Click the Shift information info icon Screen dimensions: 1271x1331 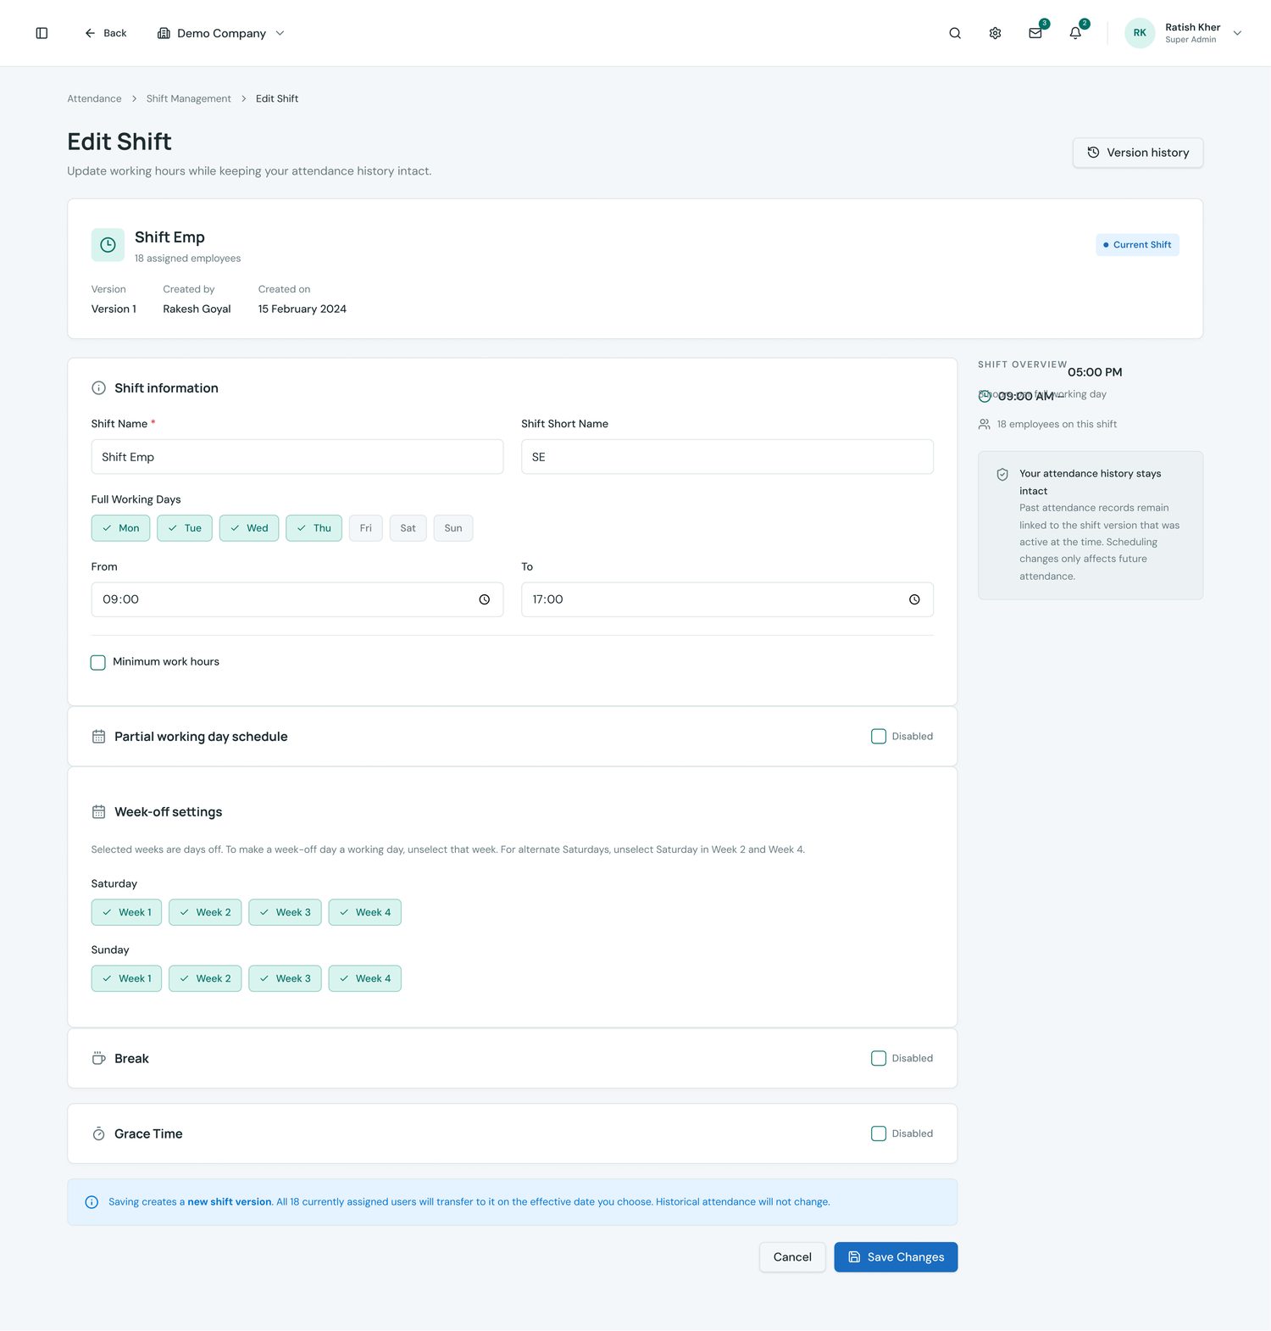98,388
